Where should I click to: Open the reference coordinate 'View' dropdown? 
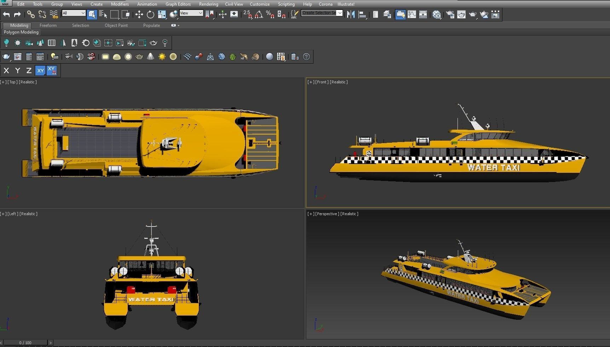point(191,13)
